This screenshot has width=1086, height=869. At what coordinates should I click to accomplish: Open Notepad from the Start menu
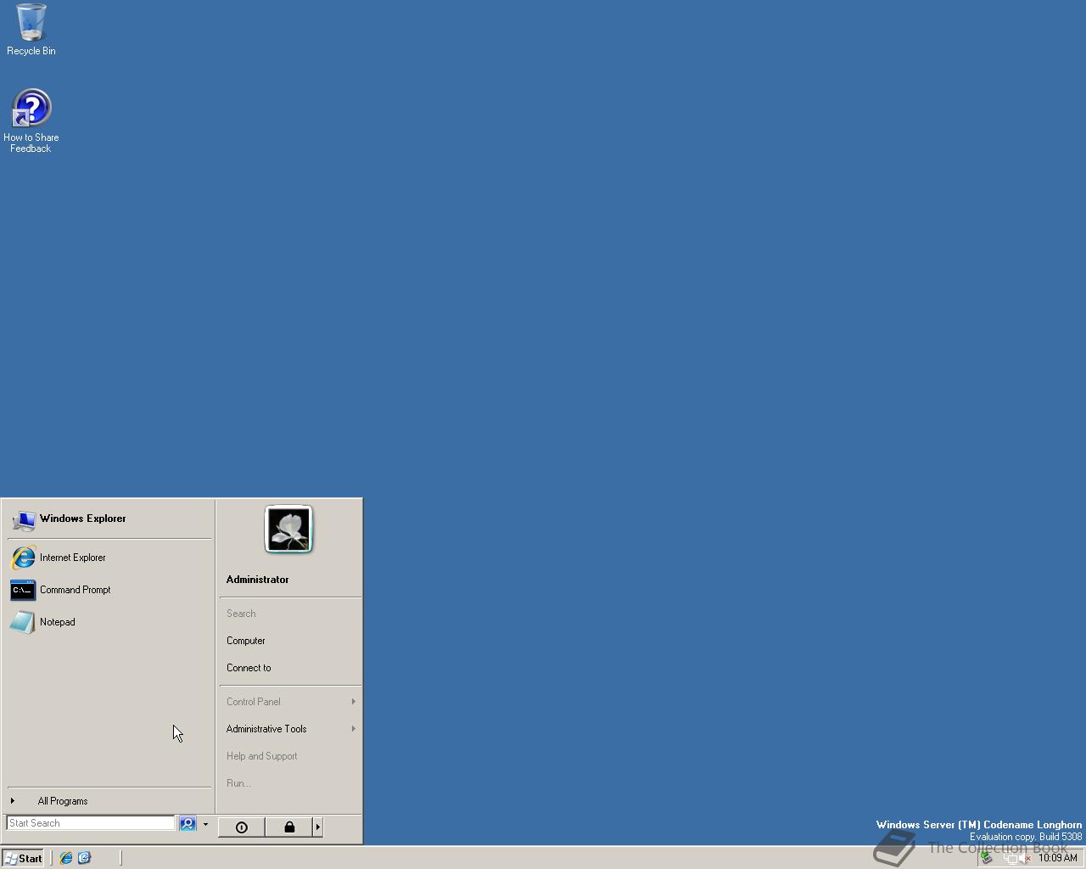109,622
